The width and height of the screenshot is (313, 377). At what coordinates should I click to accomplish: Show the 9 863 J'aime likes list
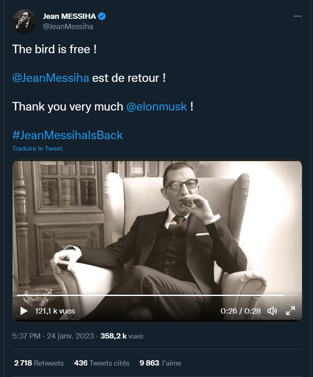click(x=160, y=363)
